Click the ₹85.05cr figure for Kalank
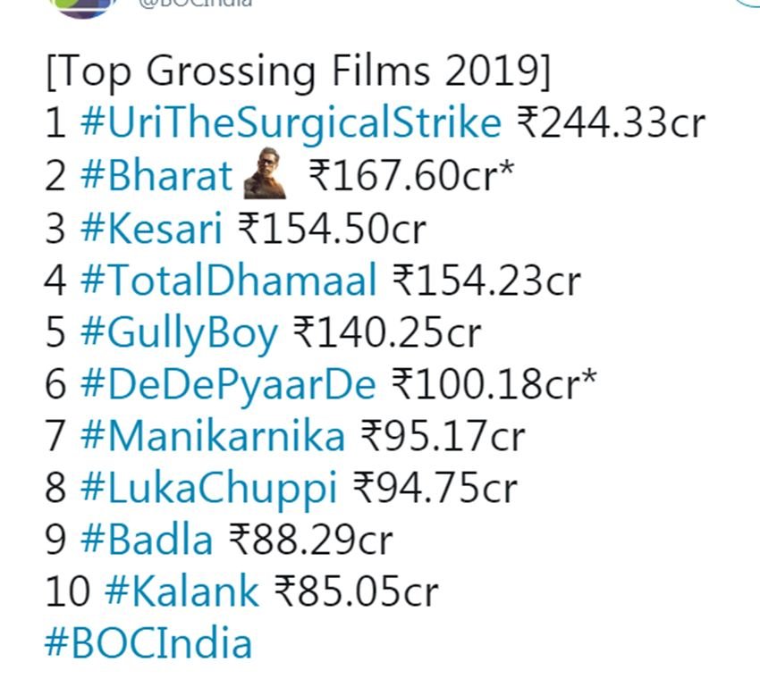The width and height of the screenshot is (760, 679). [354, 591]
